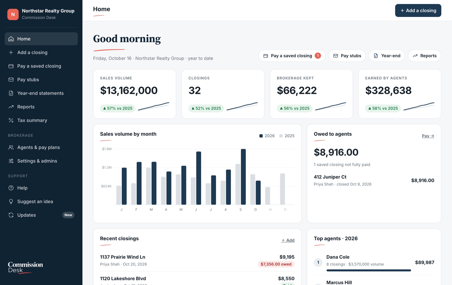
Task: Click the + Add link in Recent closings
Action: click(288, 240)
